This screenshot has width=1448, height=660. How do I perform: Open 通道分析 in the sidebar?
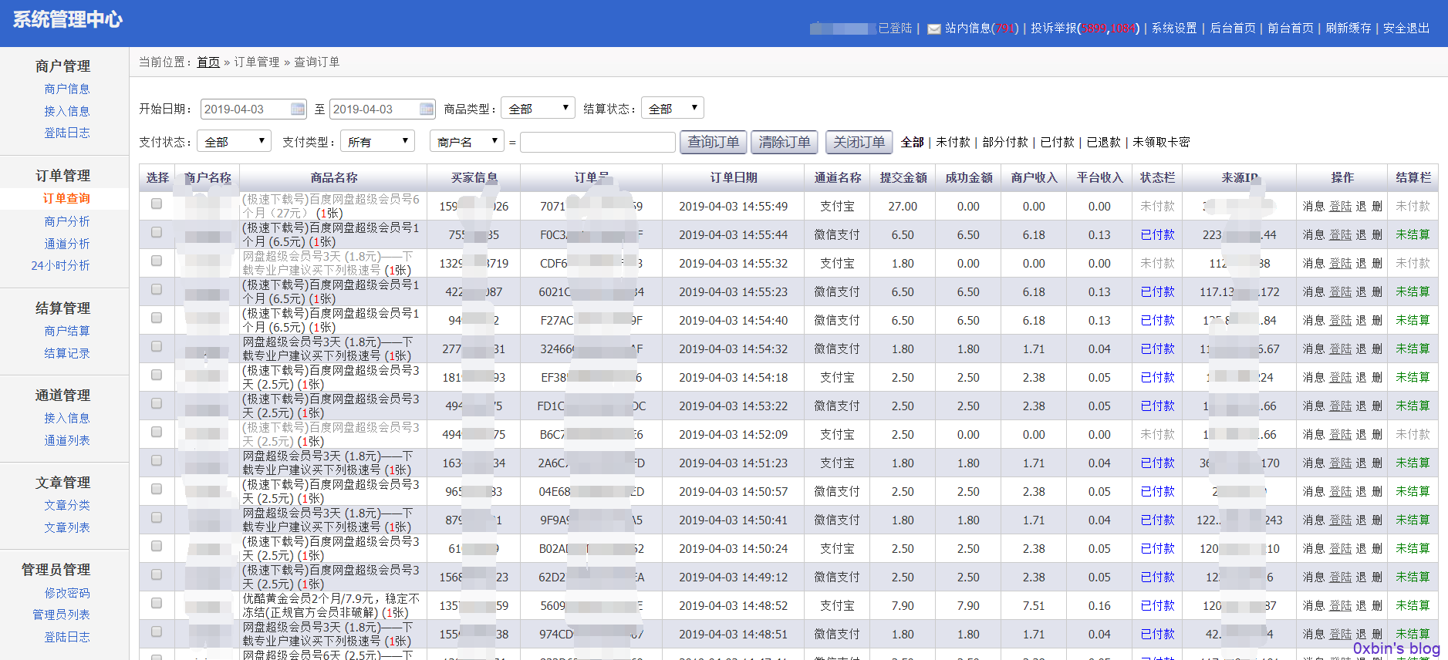click(67, 244)
